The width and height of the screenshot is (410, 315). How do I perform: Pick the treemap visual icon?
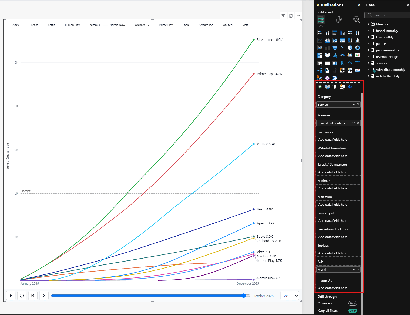pos(320,55)
